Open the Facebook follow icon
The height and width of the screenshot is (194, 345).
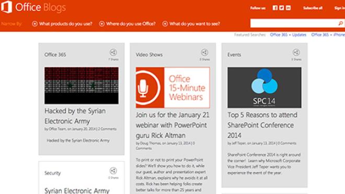(275, 8)
